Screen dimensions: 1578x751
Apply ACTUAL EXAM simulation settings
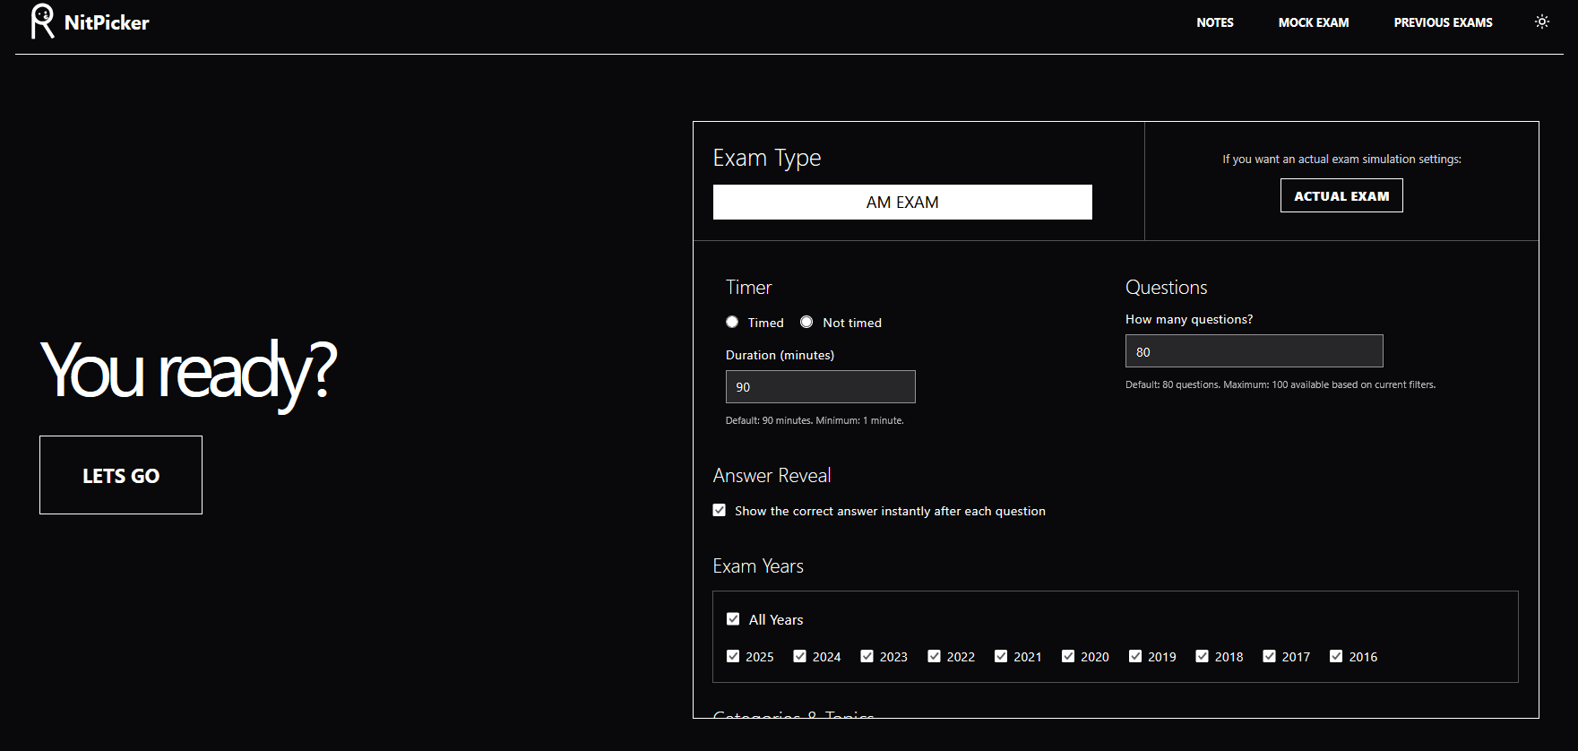pyautogui.click(x=1341, y=195)
